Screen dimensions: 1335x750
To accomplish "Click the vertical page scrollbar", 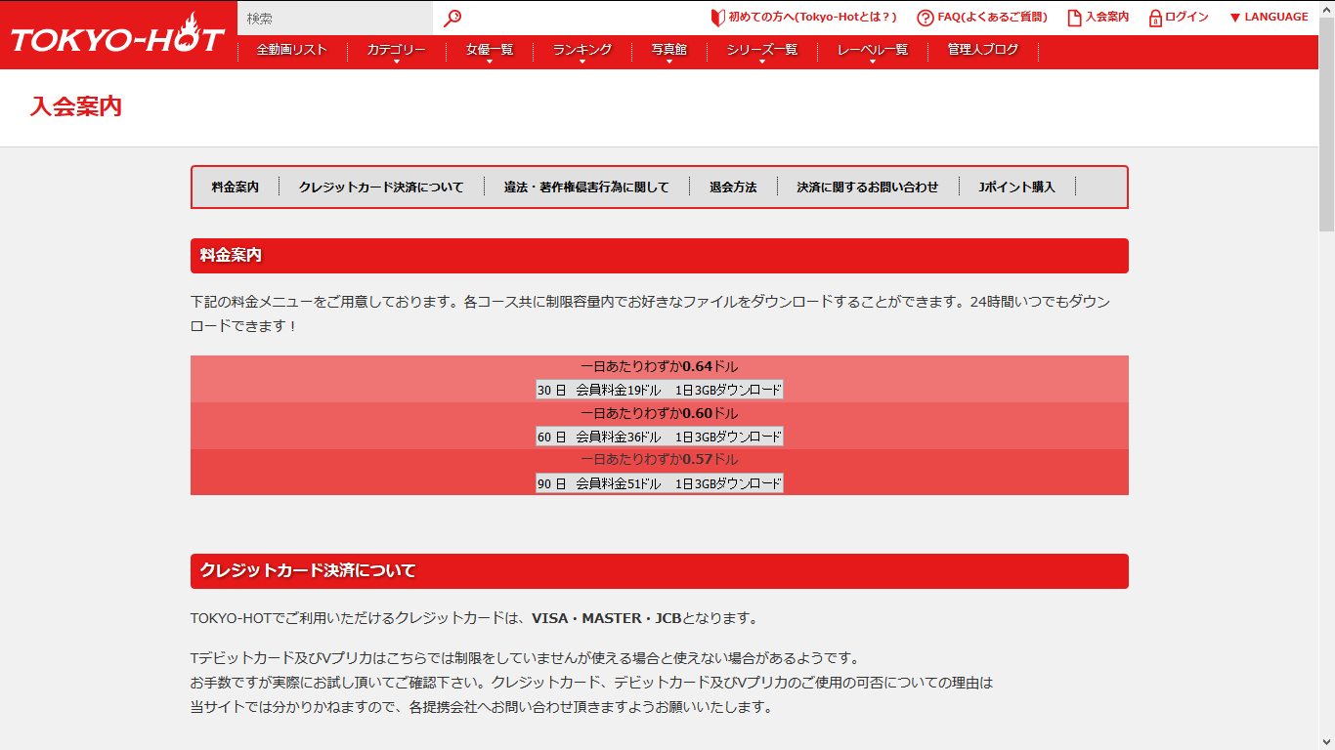I will tap(1326, 391).
